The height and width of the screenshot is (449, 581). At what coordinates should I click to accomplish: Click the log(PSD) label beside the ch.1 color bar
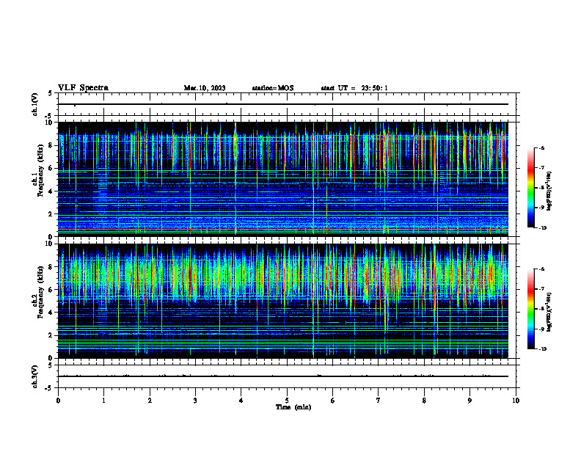(x=549, y=191)
